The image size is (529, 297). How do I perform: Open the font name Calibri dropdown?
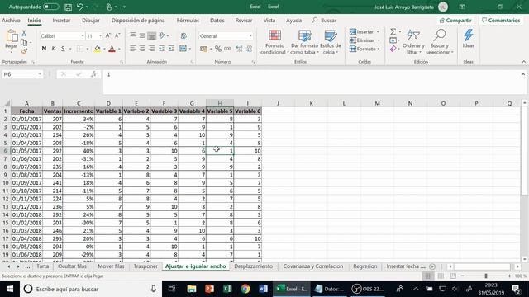(83, 36)
